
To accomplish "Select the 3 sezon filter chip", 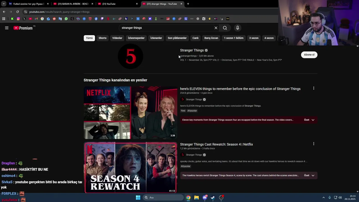I will (254, 38).
